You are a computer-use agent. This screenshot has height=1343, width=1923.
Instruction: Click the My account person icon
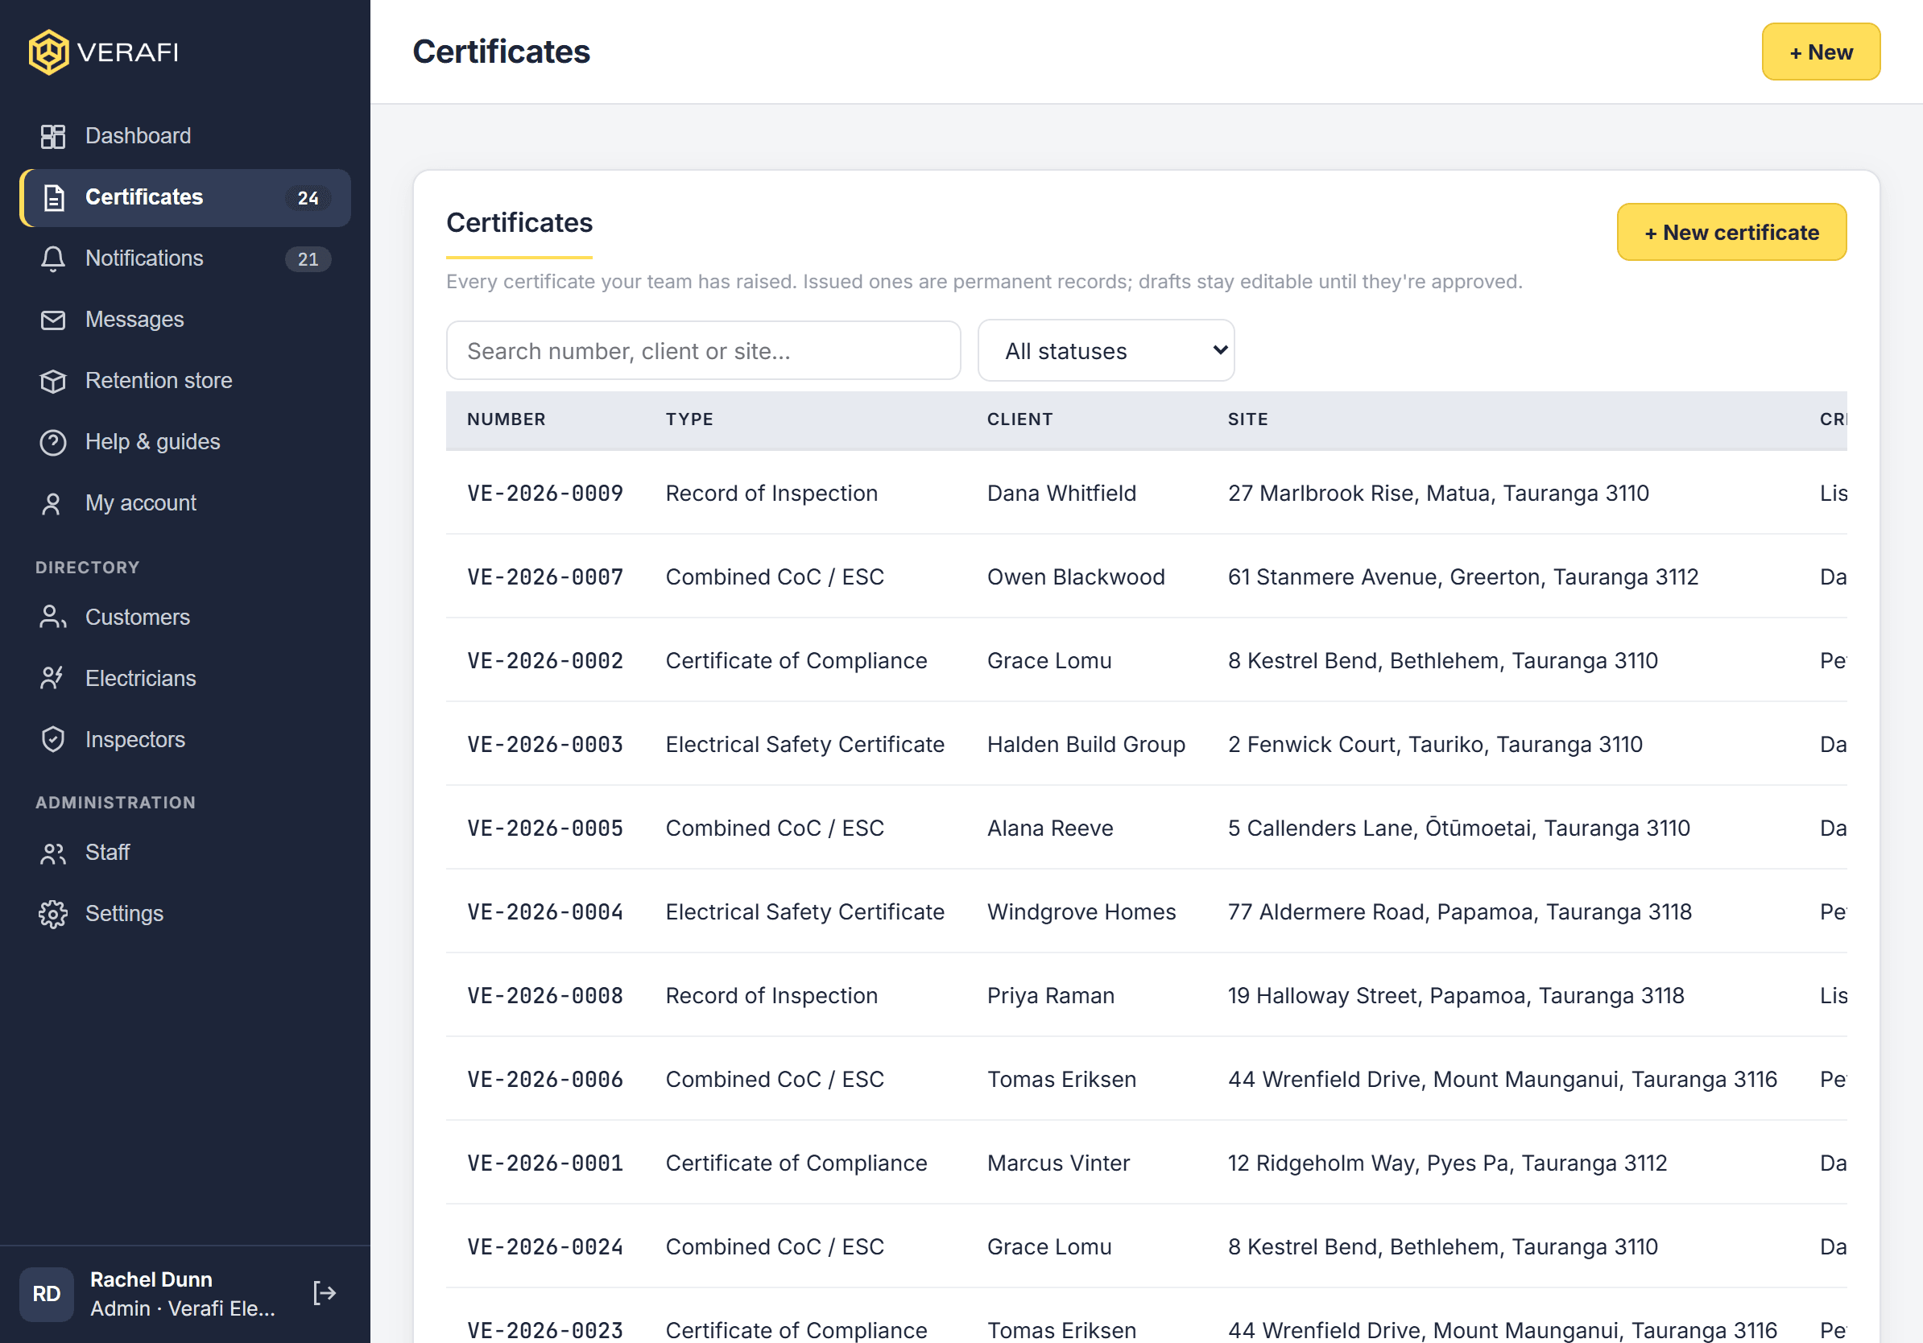pyautogui.click(x=53, y=503)
